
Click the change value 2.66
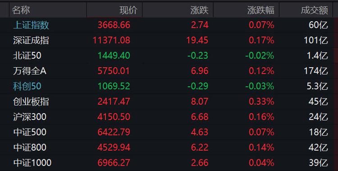click(200, 163)
